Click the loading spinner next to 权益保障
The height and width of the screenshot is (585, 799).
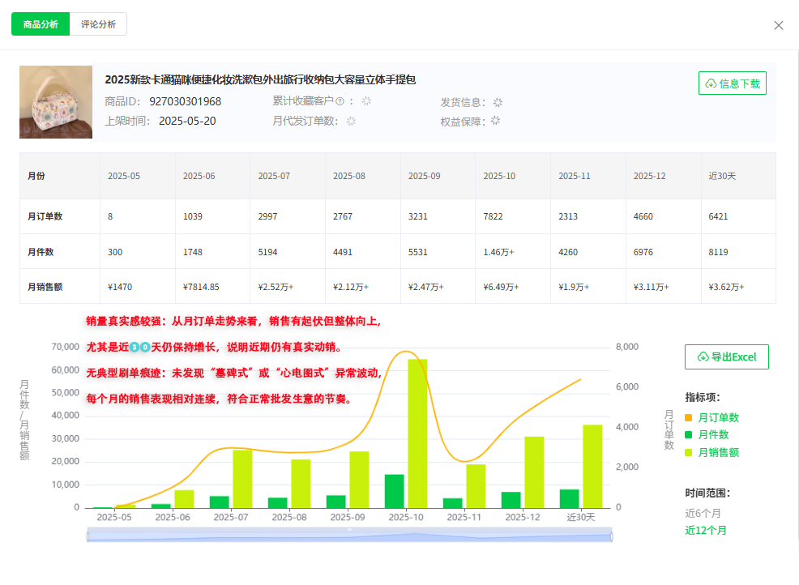[496, 120]
